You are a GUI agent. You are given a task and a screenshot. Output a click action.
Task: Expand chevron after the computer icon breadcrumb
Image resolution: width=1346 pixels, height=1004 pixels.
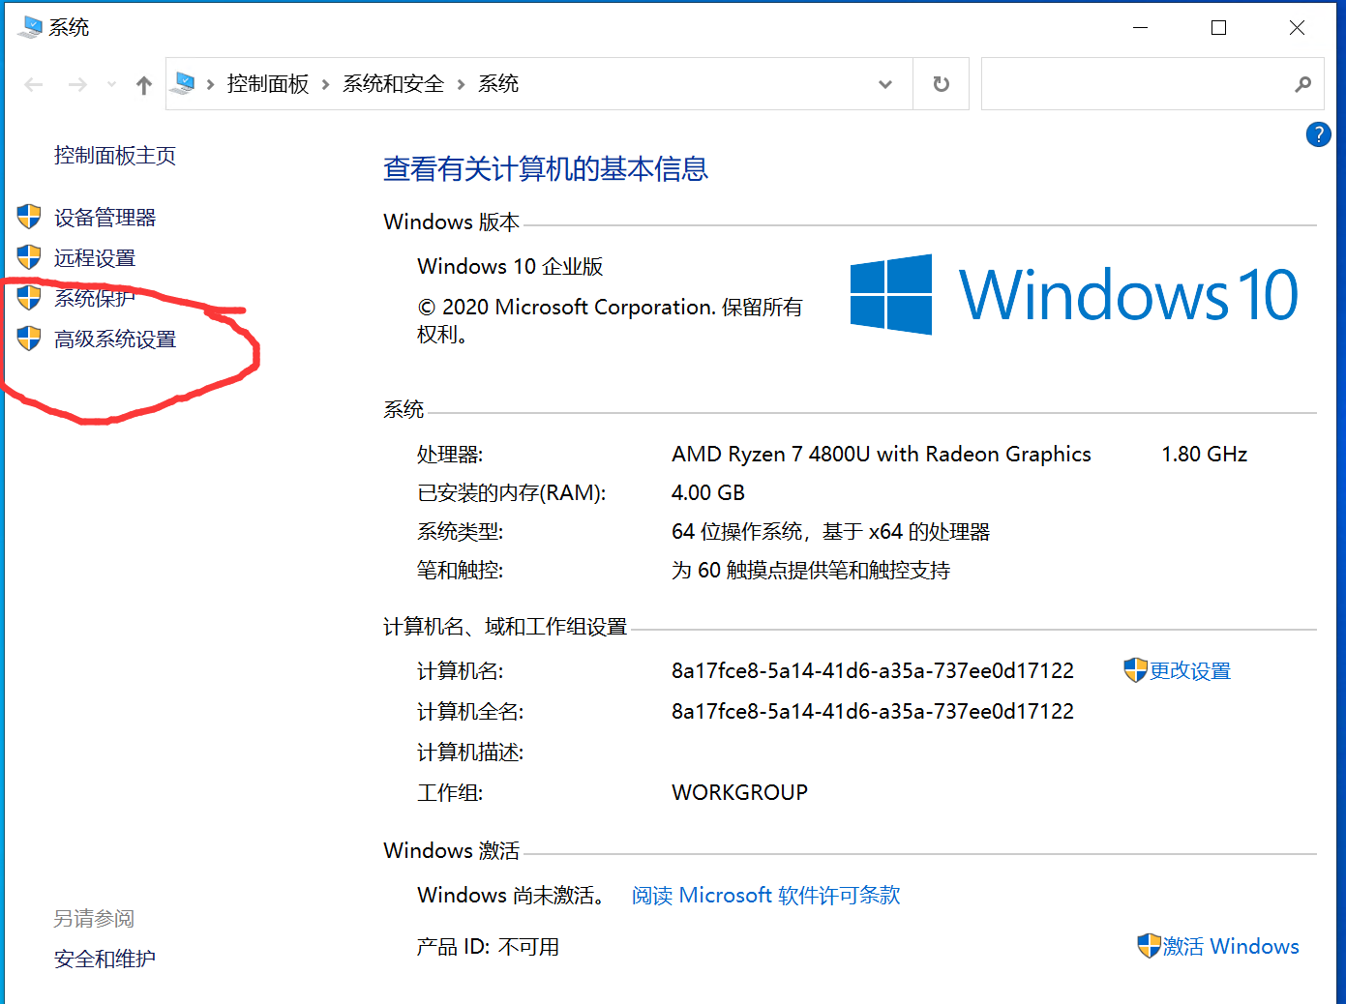pos(210,85)
